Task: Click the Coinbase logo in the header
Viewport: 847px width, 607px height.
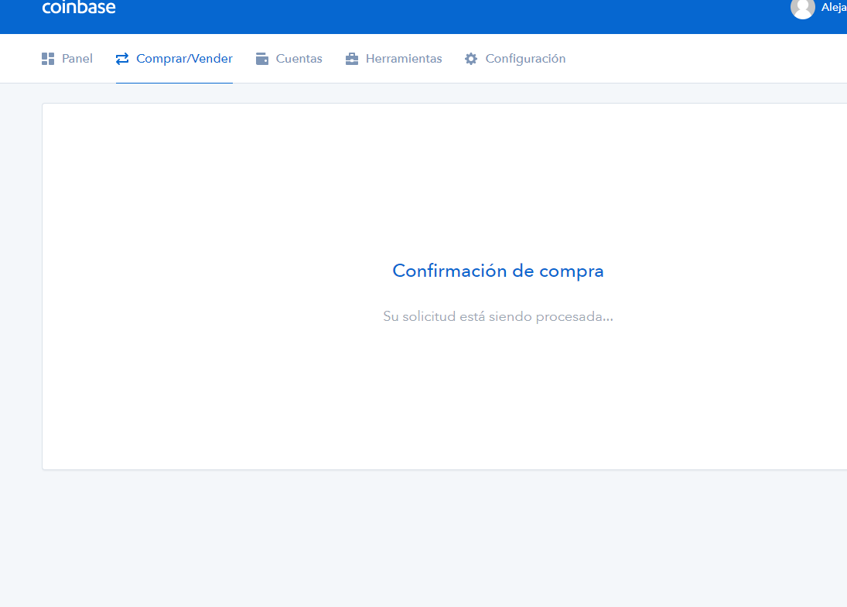Action: [x=78, y=8]
